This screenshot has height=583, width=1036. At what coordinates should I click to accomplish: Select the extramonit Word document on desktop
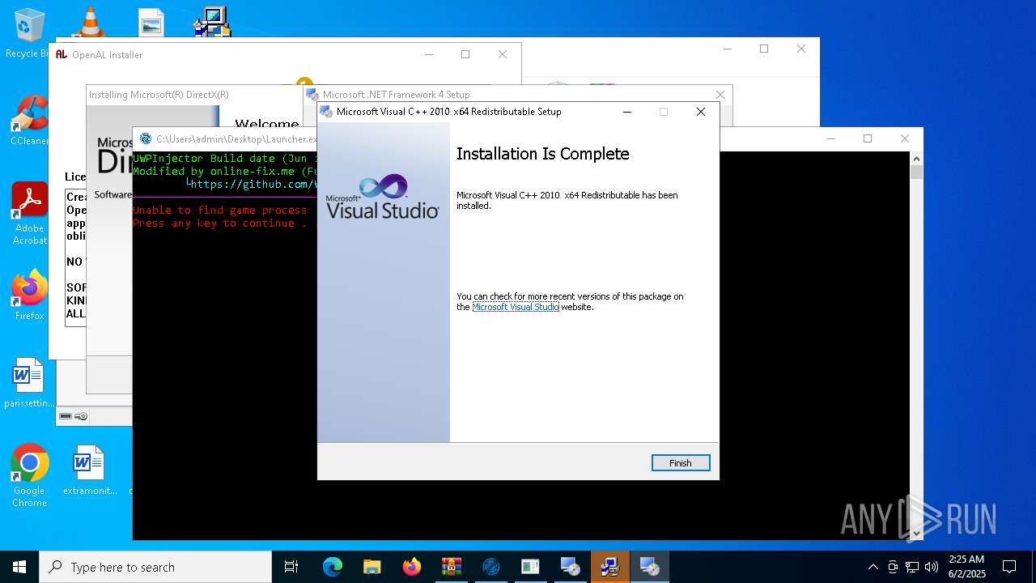89,470
